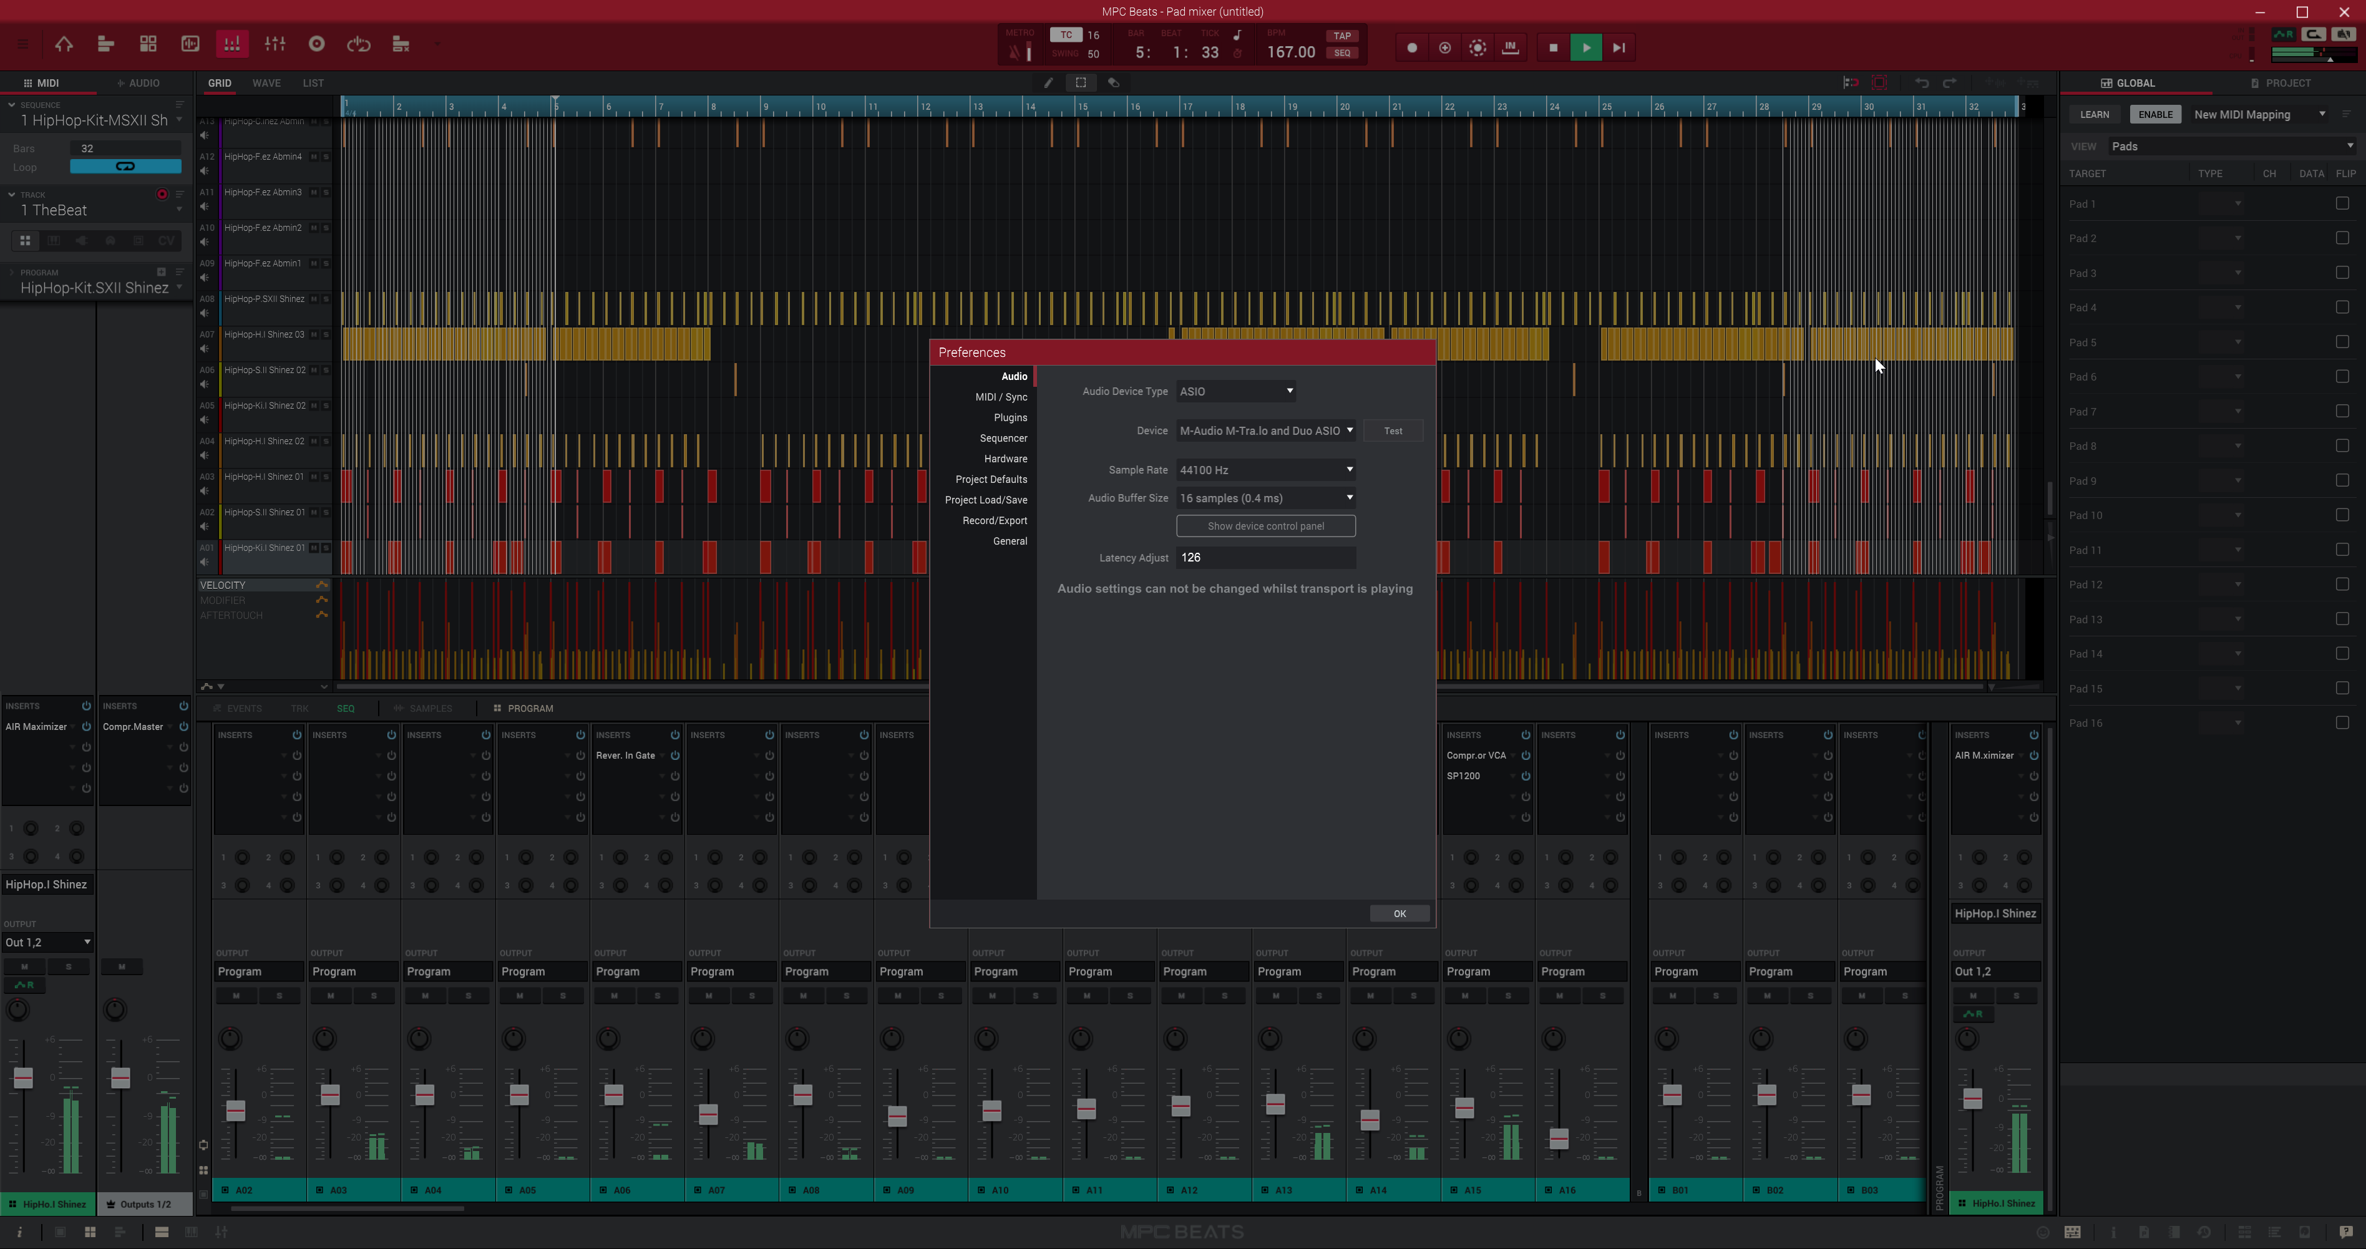Image resolution: width=2366 pixels, height=1249 pixels.
Task: Toggle AIR Maximizer insert power button
Action: [x=86, y=727]
